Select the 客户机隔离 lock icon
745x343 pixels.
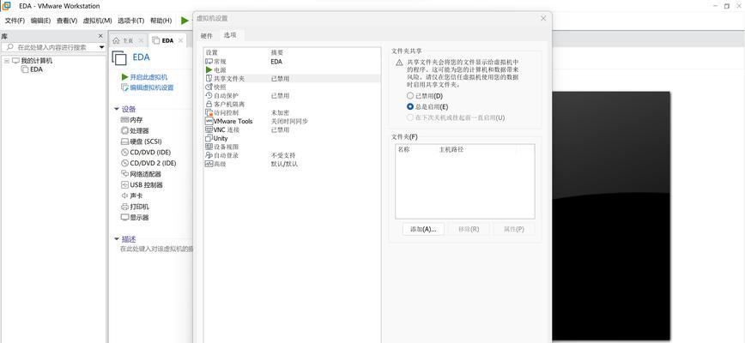click(209, 104)
